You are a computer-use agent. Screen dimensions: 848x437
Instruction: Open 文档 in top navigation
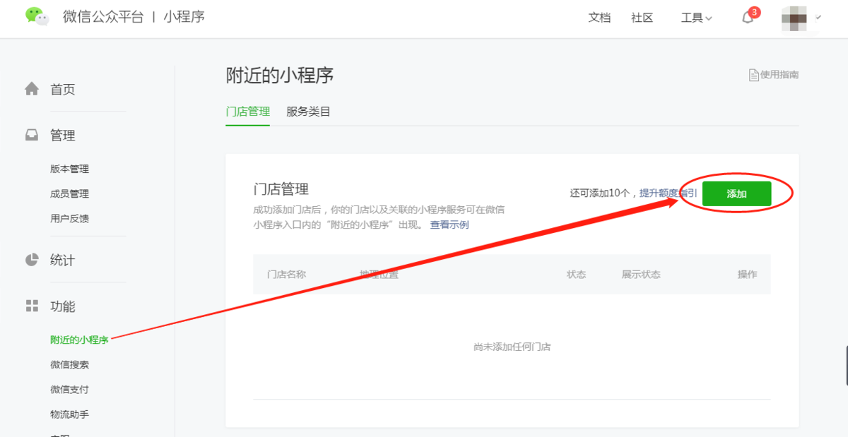click(x=599, y=18)
